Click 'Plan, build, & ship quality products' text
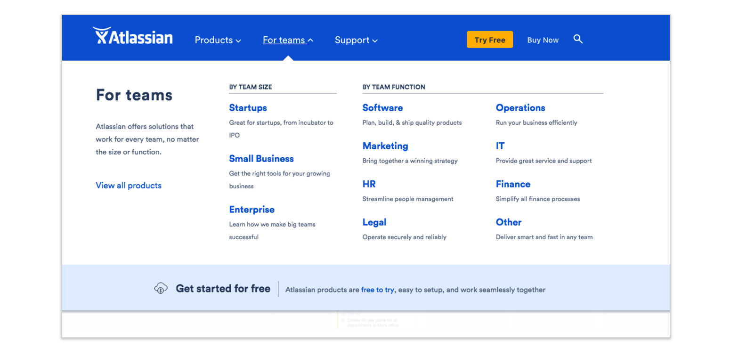Viewport: 730px width, 357px height. point(412,122)
